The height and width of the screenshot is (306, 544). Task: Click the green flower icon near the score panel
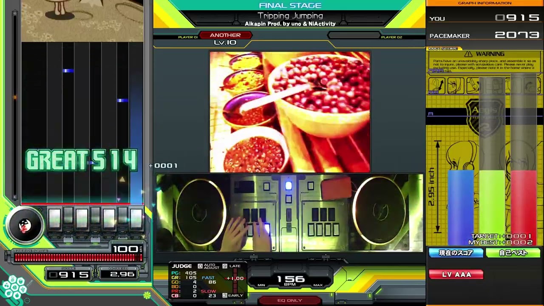pos(147,295)
